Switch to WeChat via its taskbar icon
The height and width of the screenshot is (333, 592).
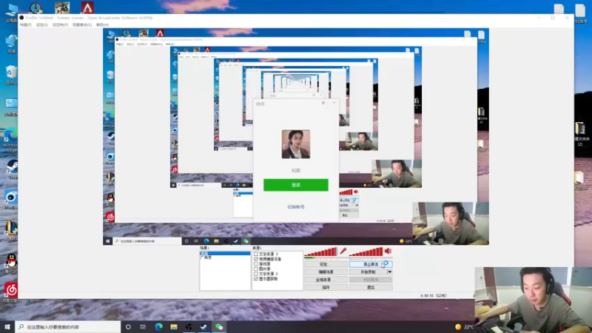pyautogui.click(x=219, y=326)
